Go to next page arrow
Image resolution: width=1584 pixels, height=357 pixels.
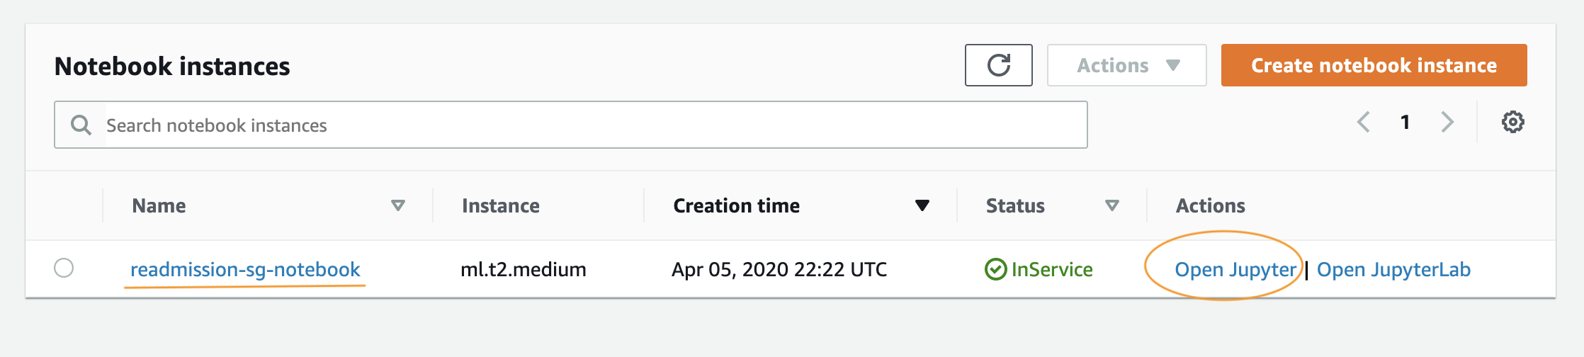pos(1447,122)
